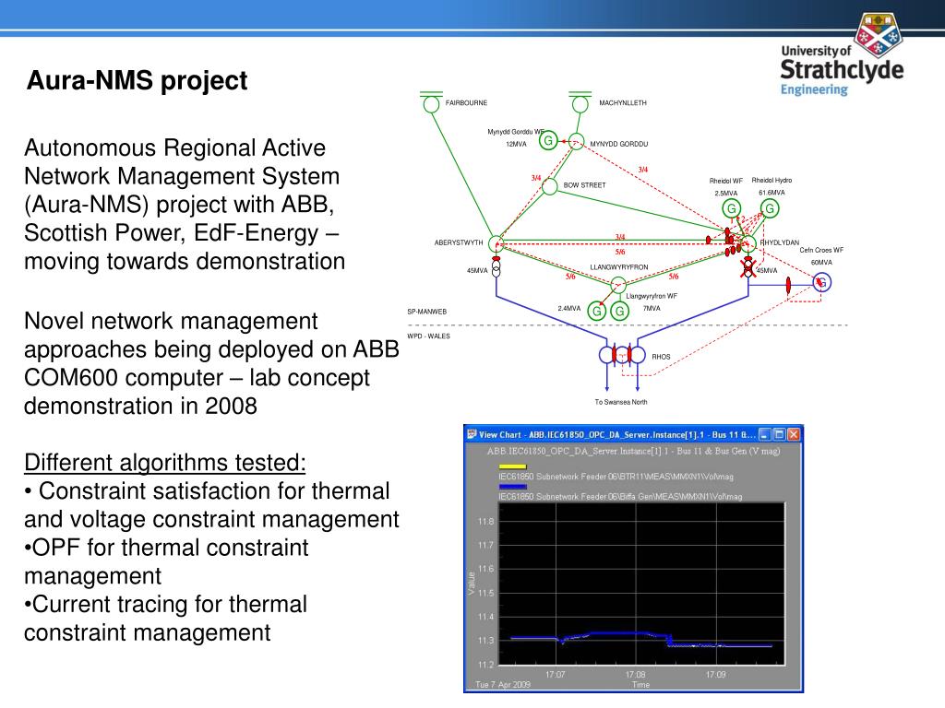This screenshot has height=708, width=945.
Task: Maximize the View Chart window
Action: [x=779, y=434]
